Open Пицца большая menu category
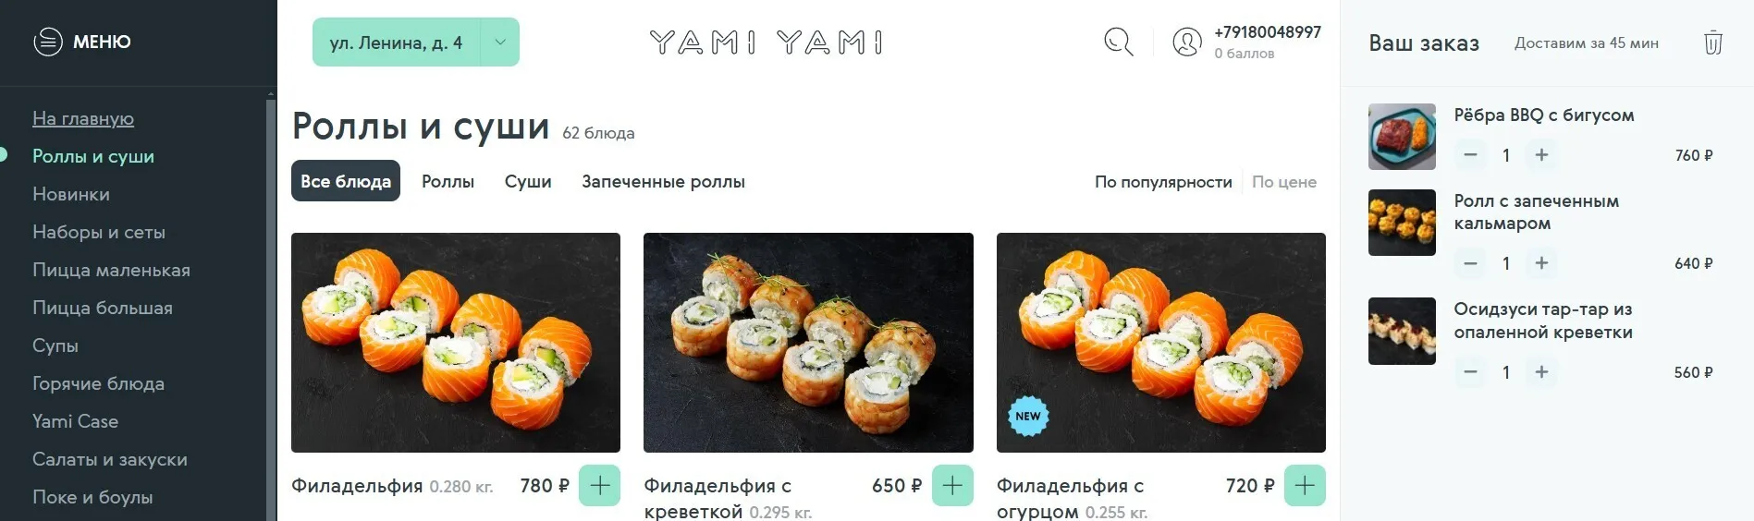The height and width of the screenshot is (521, 1754). tap(103, 308)
